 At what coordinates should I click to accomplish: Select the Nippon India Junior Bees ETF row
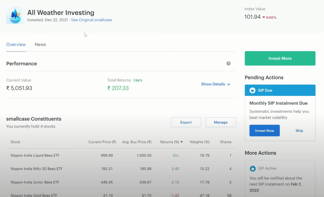click(35, 182)
